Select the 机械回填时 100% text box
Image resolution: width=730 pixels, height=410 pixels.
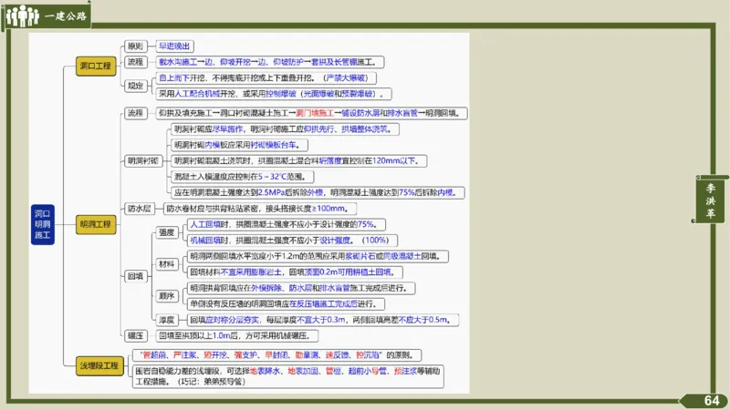click(x=292, y=241)
